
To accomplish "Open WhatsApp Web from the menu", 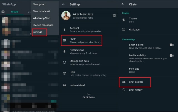I will [x=41, y=18].
